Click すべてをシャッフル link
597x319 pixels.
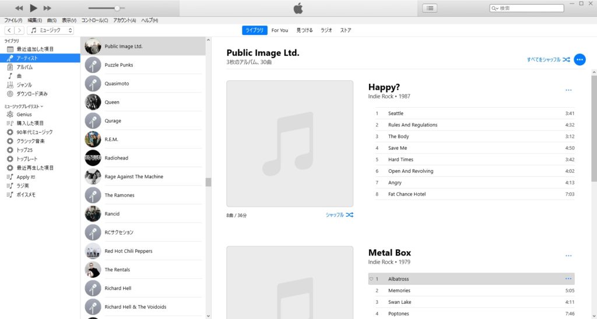click(x=548, y=60)
